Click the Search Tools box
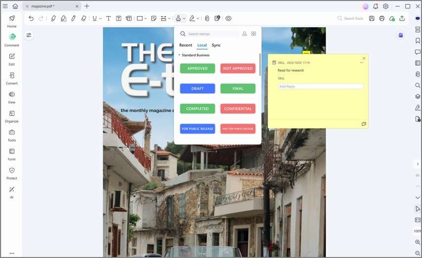Viewport: 422px width, 258px height. (x=350, y=18)
